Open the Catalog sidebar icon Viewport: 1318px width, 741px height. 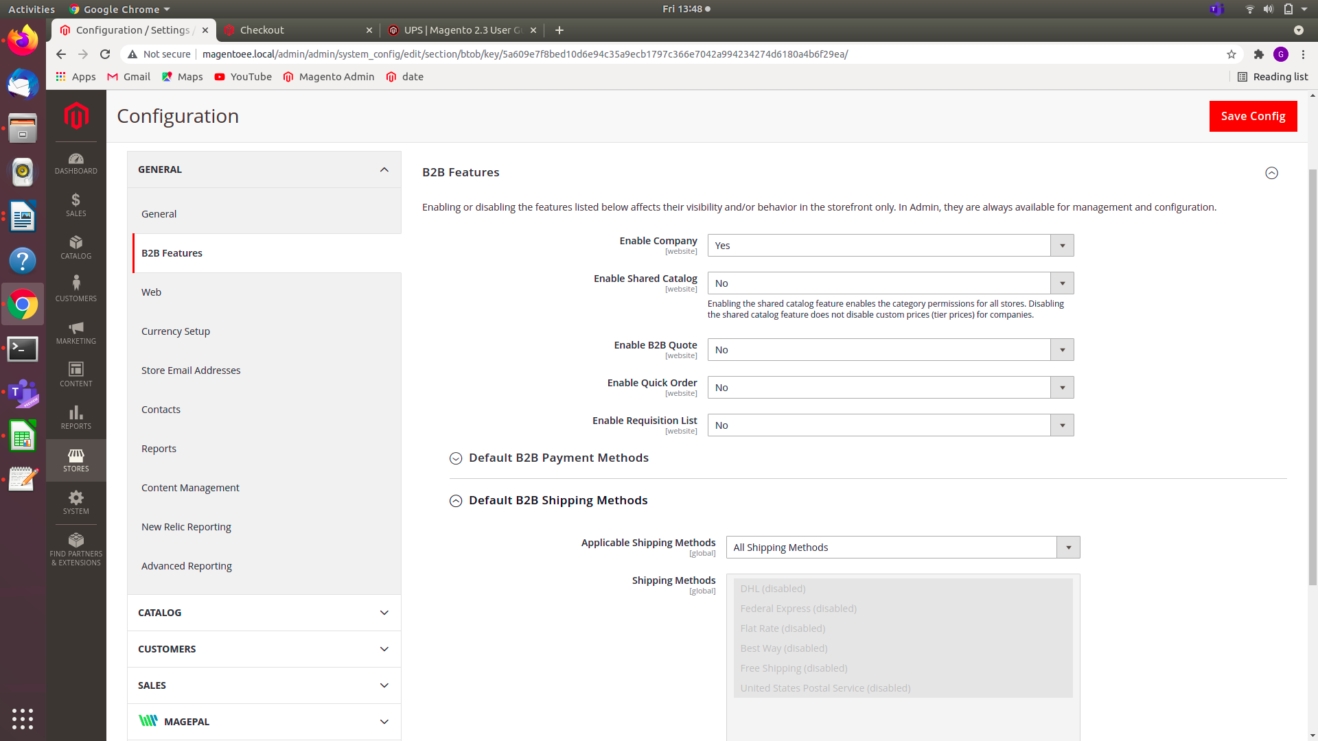click(76, 247)
